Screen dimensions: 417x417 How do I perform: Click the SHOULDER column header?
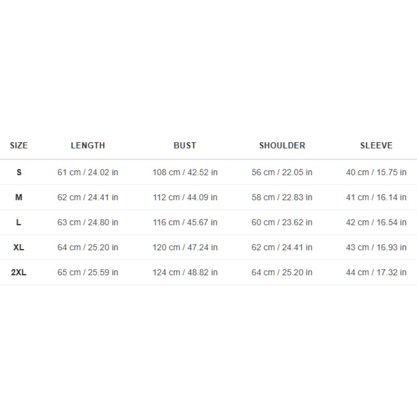pos(282,145)
